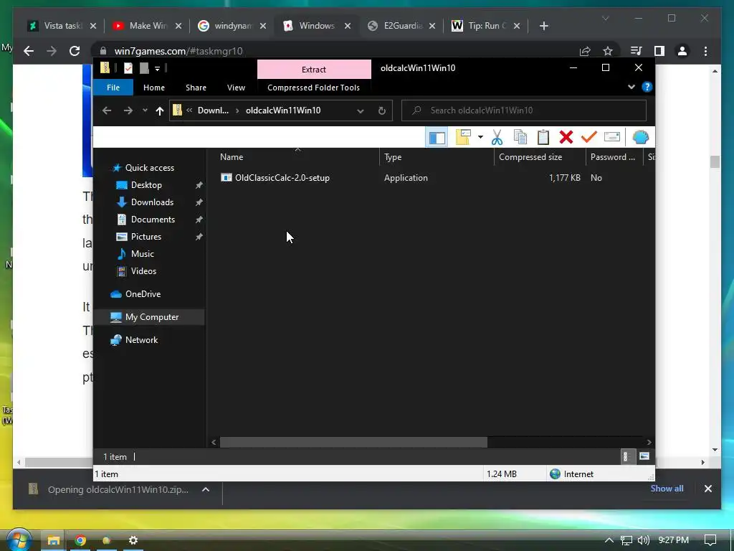Image resolution: width=734 pixels, height=551 pixels.
Task: Sort by Password column header
Action: point(613,157)
